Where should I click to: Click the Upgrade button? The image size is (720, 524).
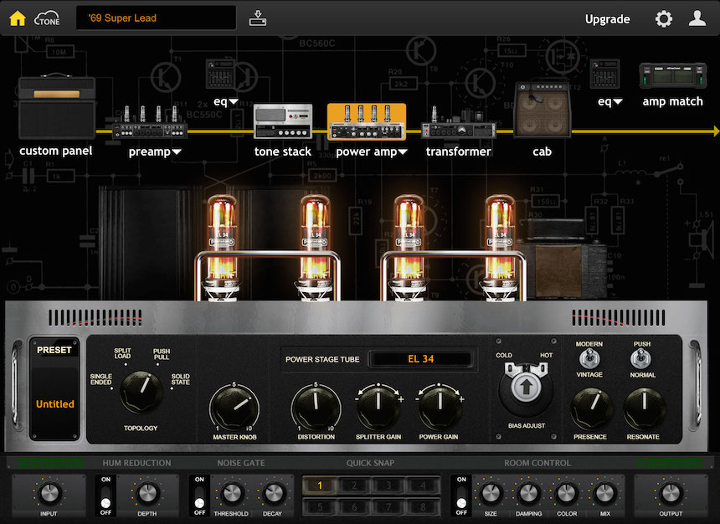(x=607, y=19)
